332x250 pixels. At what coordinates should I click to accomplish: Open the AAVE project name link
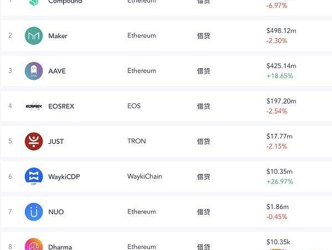tap(57, 71)
